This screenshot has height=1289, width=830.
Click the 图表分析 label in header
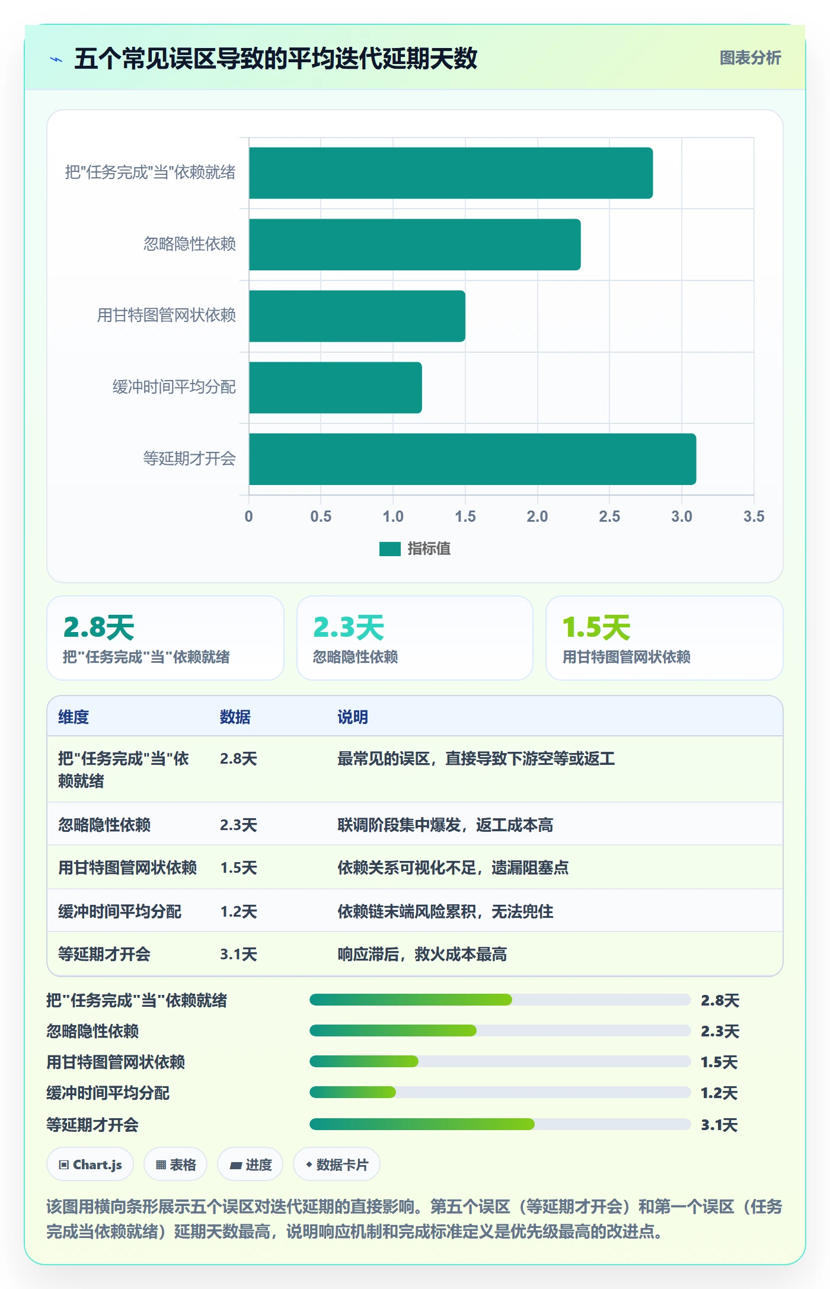pyautogui.click(x=750, y=58)
